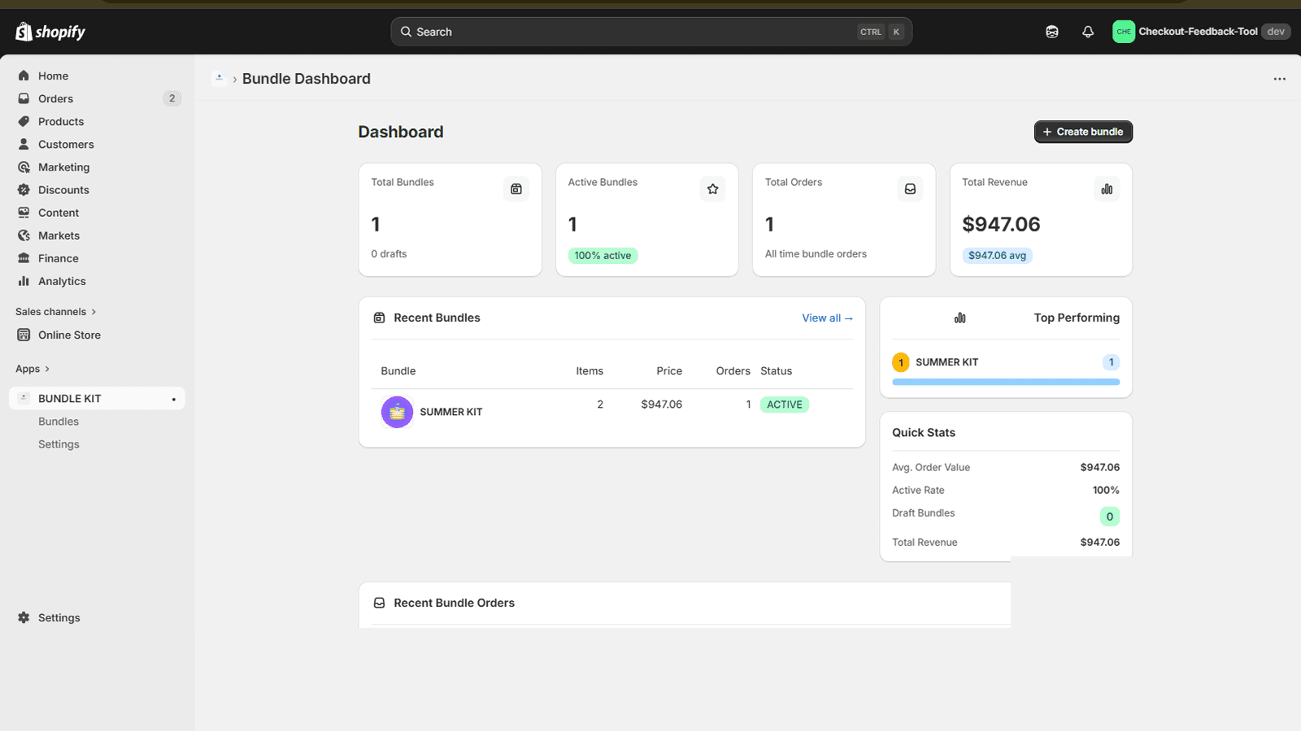
Task: Follow the View all link in Recent Bundles
Action: [x=827, y=318]
